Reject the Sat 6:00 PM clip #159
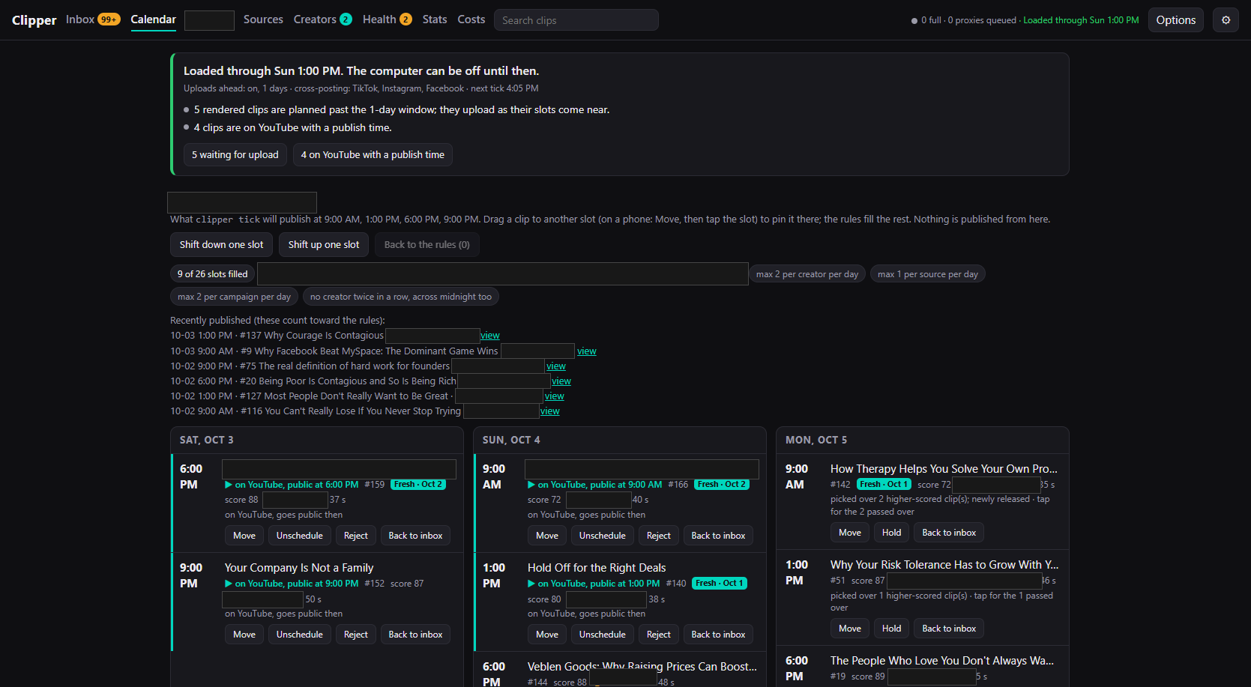This screenshot has height=687, width=1251. click(x=356, y=536)
